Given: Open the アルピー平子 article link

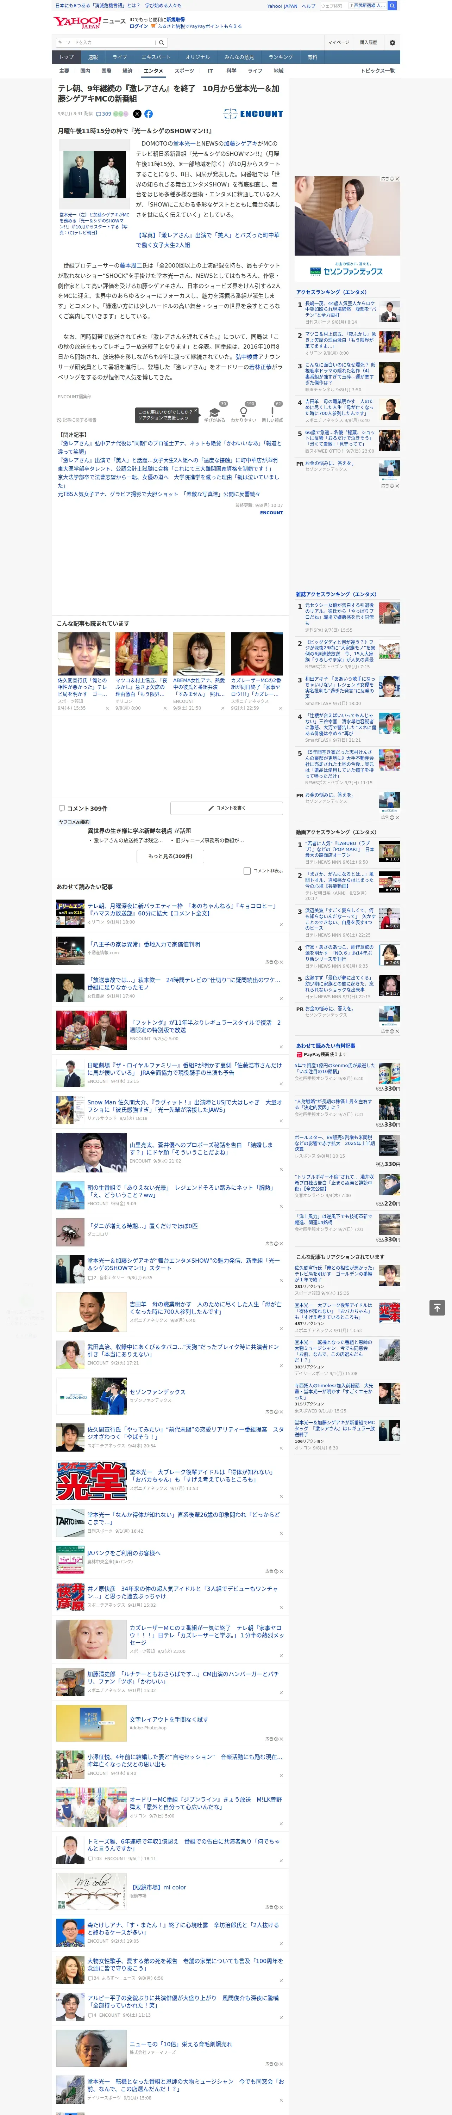Looking at the screenshot, I should (x=183, y=2002).
